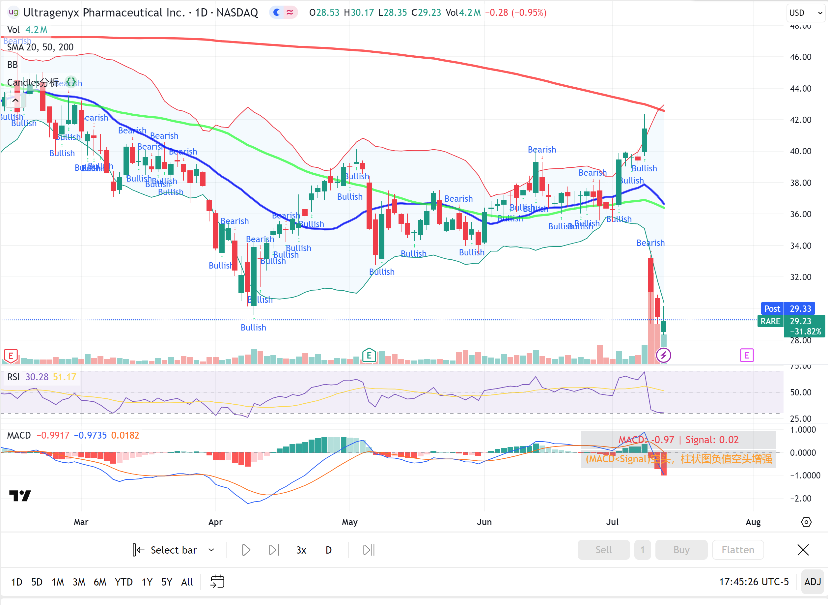Click Candles indicator source code braces icon
Image resolution: width=828 pixels, height=605 pixels.
[71, 81]
